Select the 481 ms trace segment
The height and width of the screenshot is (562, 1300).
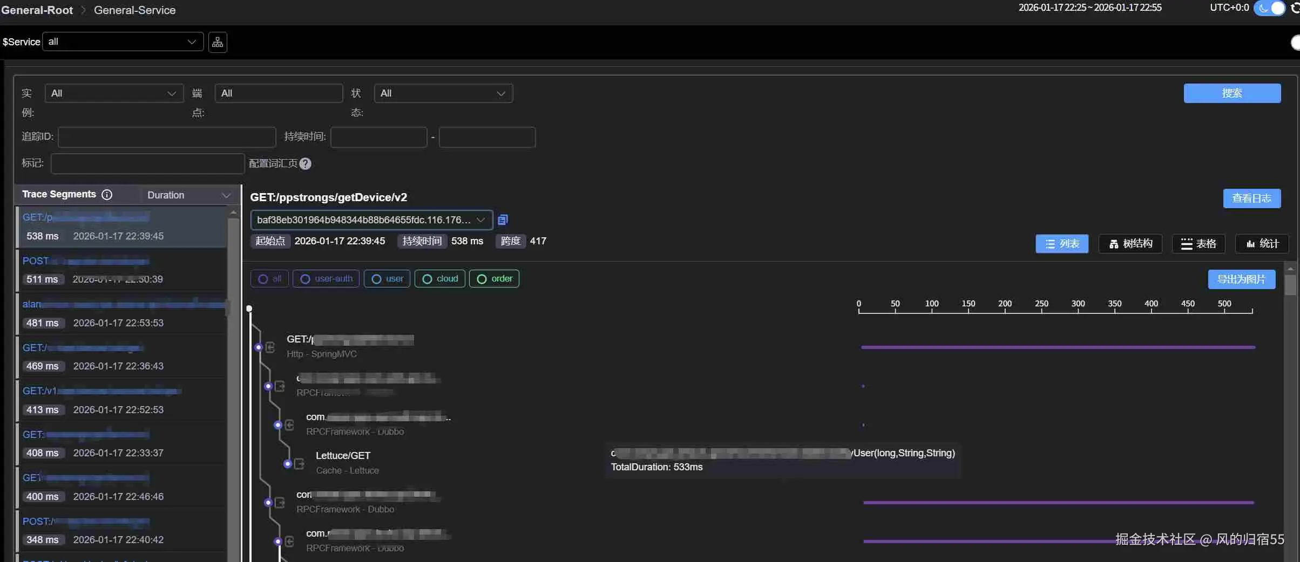tap(121, 314)
